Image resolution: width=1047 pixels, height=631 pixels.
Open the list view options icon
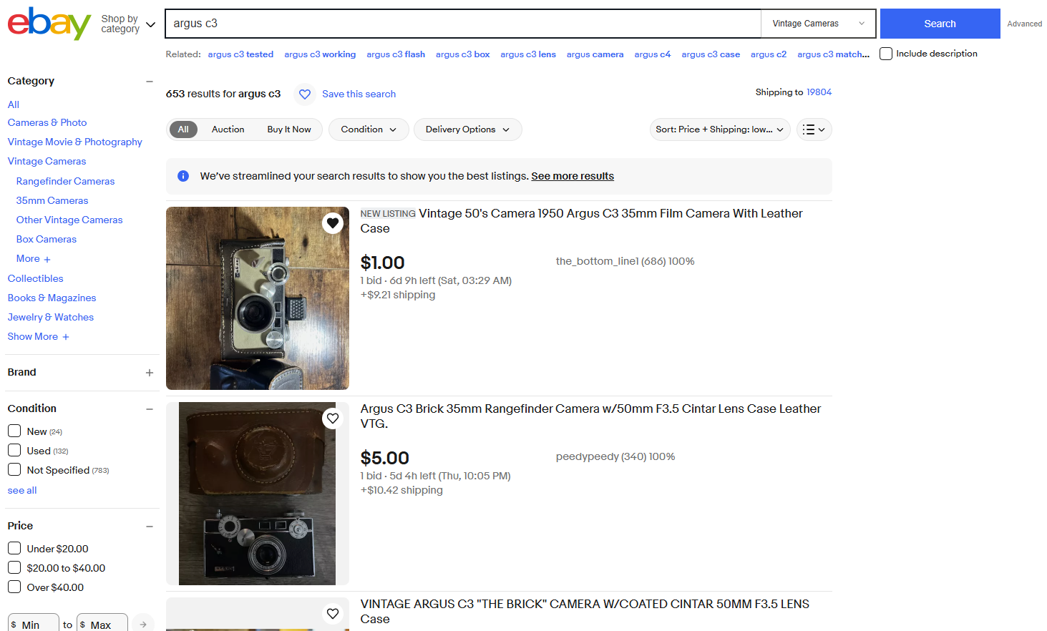[x=814, y=129]
